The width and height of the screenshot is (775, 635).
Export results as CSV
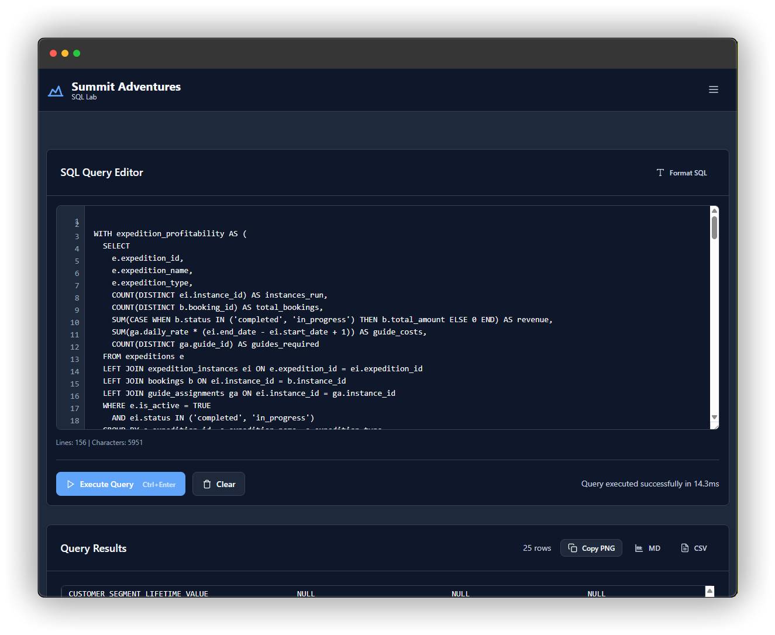[694, 548]
